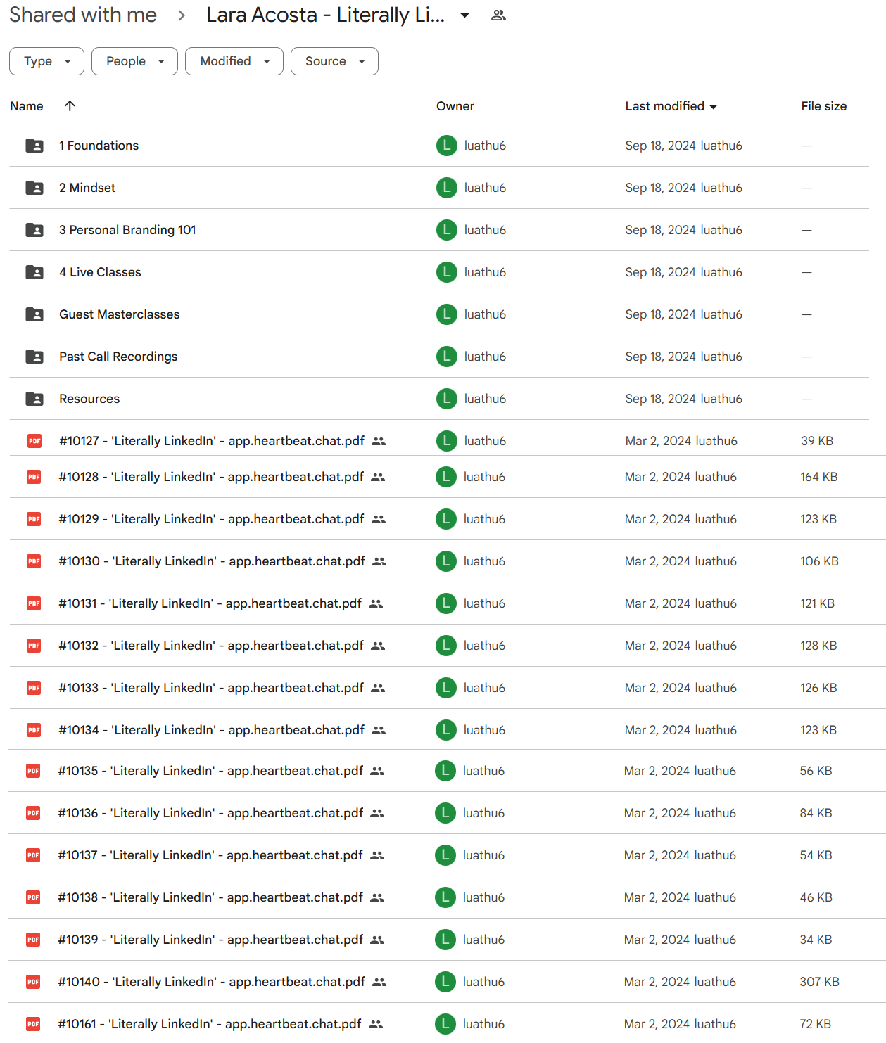Viewport: 886px width, 1043px height.
Task: Select 3 Personal Branding 101 folder name
Action: click(127, 230)
